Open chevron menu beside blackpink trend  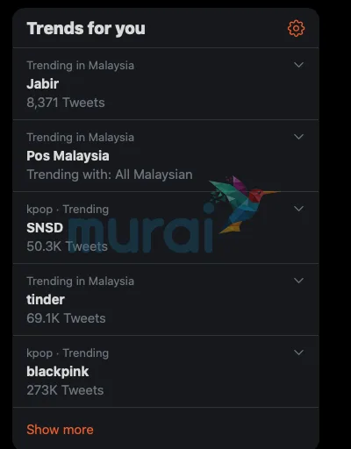pos(298,353)
